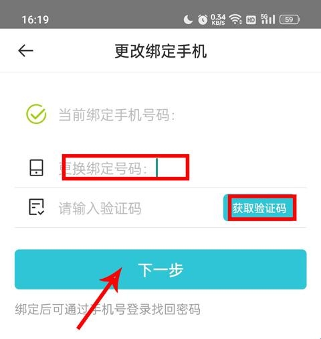The width and height of the screenshot is (321, 339).
Task: Tap the HD status icon
Action: coord(251,20)
